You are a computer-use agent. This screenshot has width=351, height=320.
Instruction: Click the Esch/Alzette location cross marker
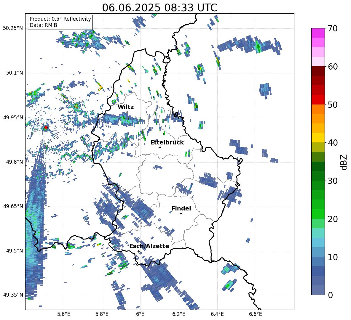(138, 251)
